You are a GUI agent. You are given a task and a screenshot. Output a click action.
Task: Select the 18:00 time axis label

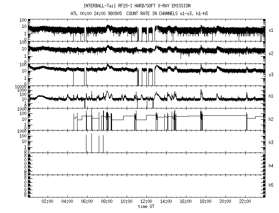pos(205,201)
